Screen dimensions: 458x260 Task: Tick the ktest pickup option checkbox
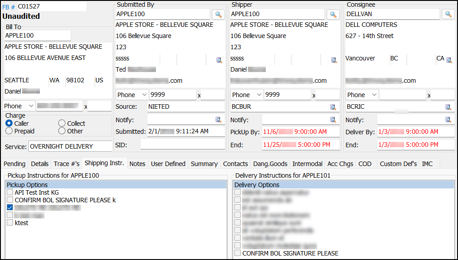pos(10,223)
